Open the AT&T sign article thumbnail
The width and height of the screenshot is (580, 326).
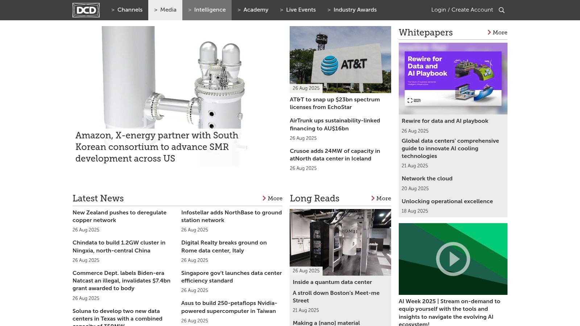(x=340, y=59)
